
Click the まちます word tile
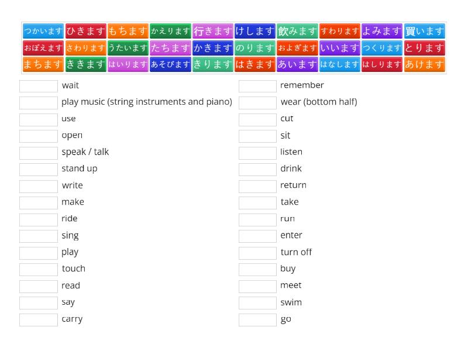point(42,65)
